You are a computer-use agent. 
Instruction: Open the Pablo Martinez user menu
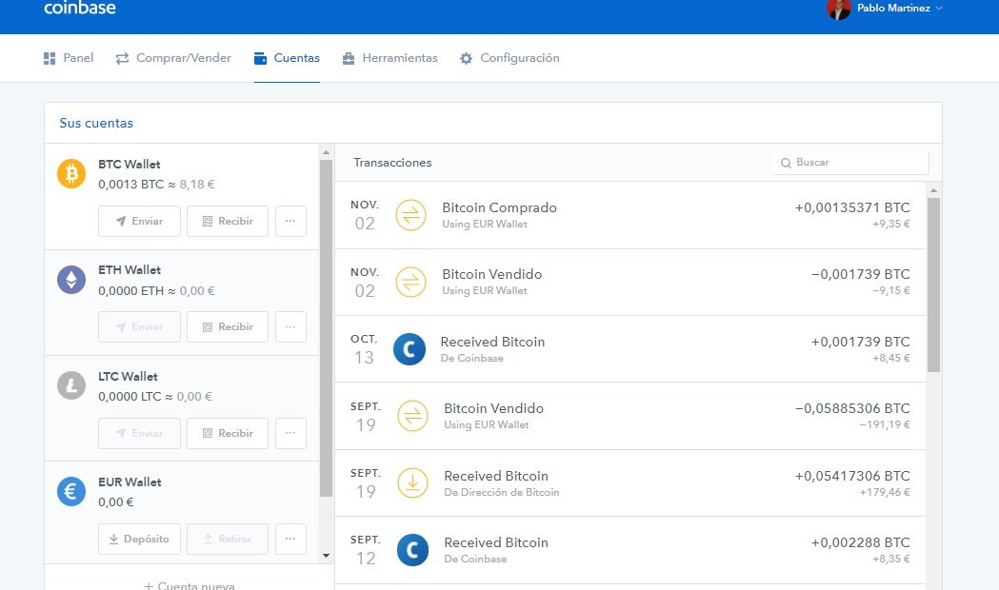tap(886, 9)
